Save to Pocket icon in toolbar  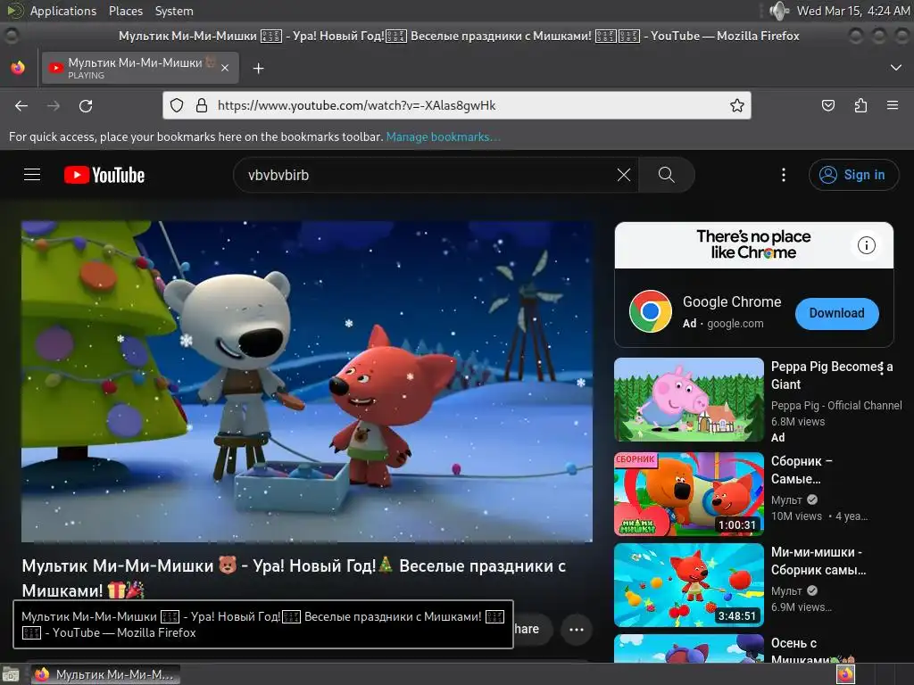coord(827,105)
